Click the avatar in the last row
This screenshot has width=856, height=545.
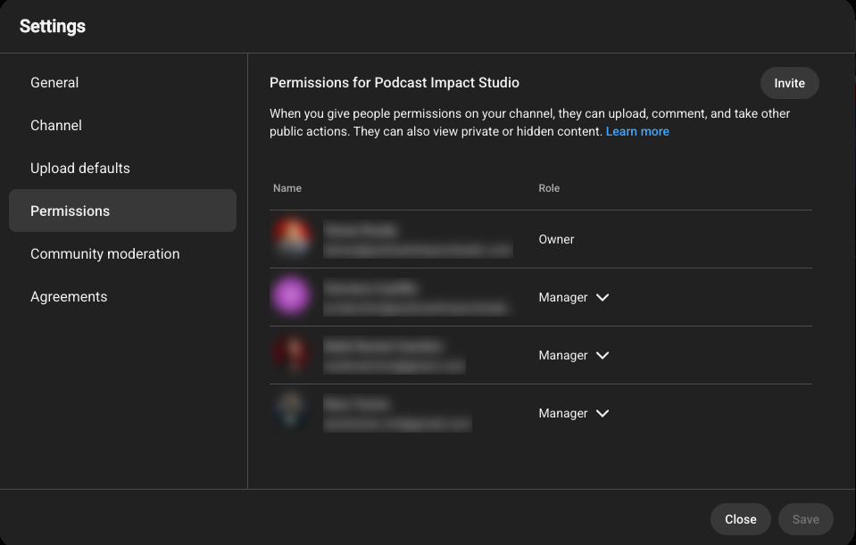pyautogui.click(x=291, y=412)
